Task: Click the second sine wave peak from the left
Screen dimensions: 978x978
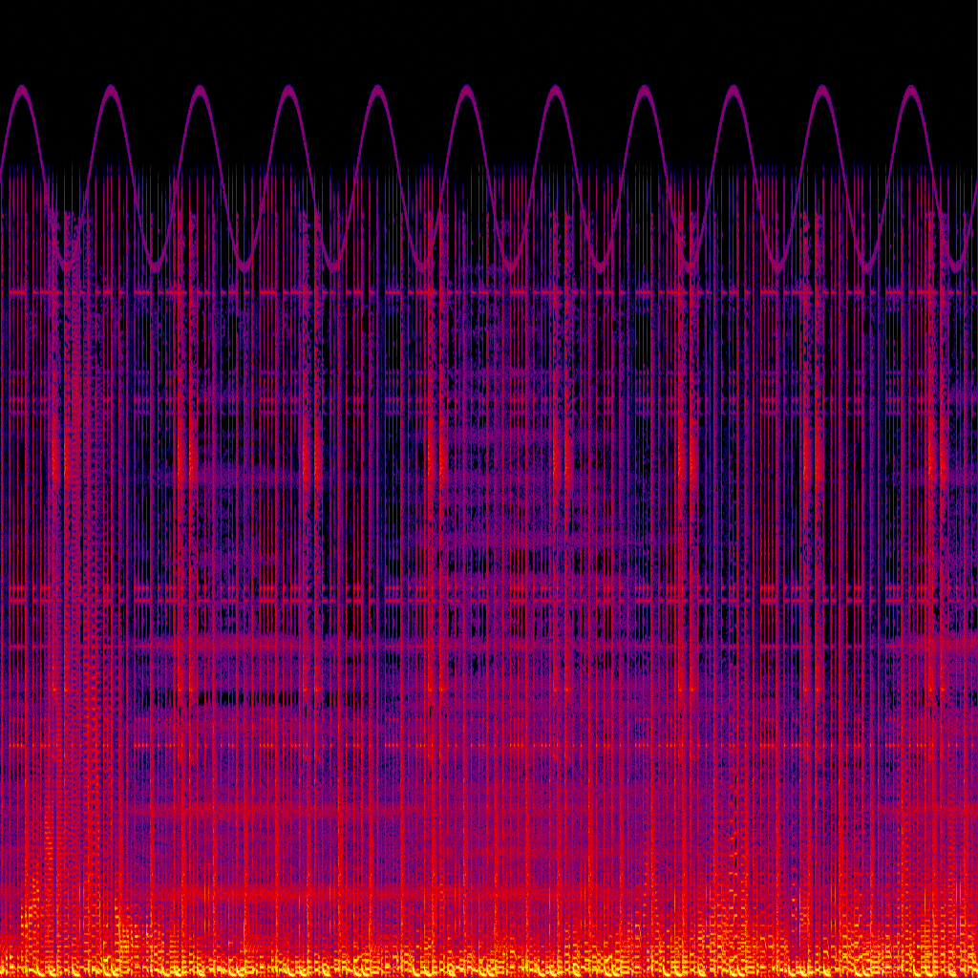Action: 111,90
